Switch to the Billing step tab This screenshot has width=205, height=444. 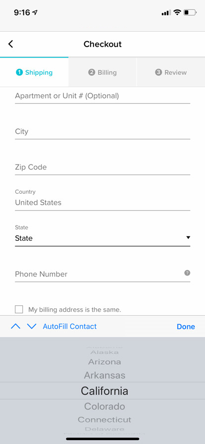[102, 72]
